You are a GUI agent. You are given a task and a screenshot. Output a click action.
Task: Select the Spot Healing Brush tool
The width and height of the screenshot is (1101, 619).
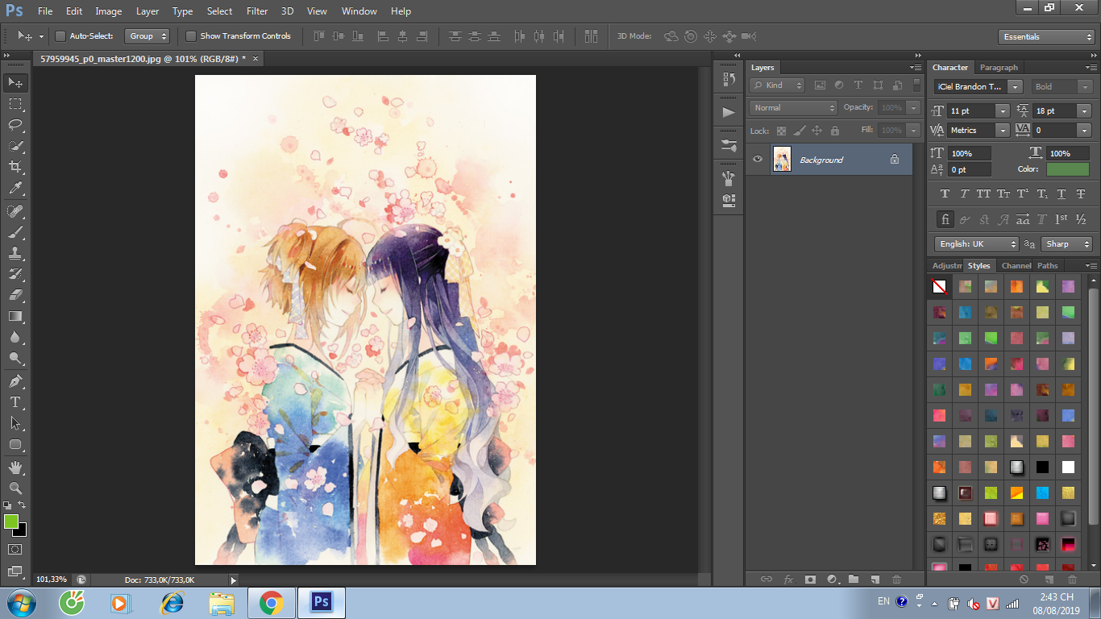(x=15, y=211)
